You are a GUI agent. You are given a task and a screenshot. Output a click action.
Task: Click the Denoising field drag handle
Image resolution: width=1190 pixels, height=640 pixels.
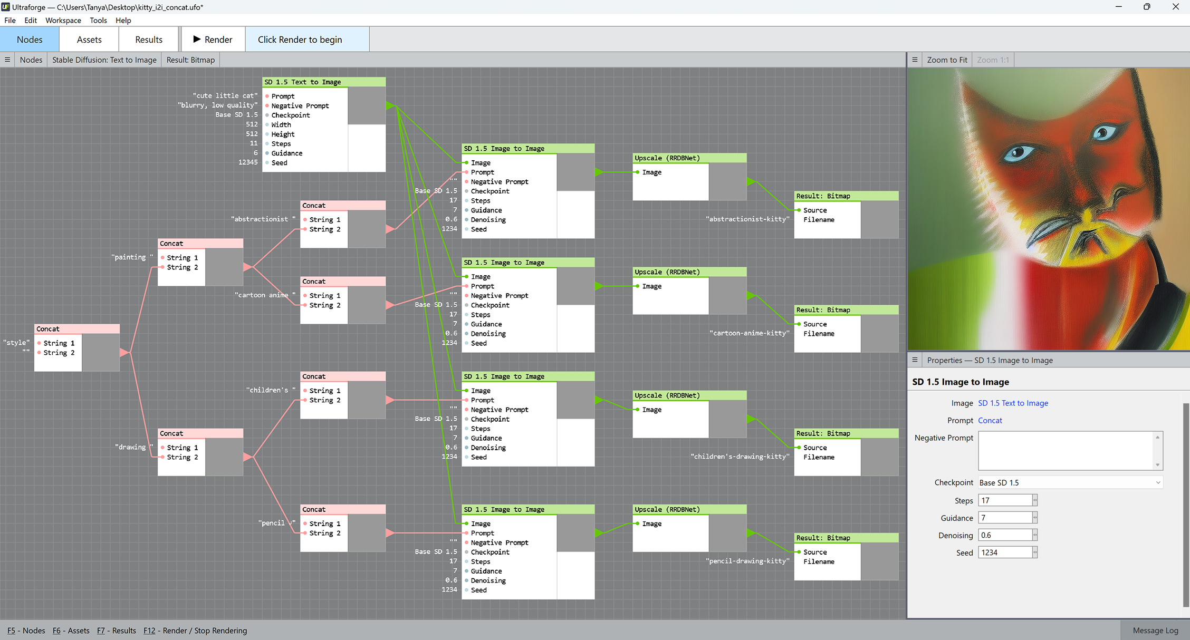[1034, 535]
